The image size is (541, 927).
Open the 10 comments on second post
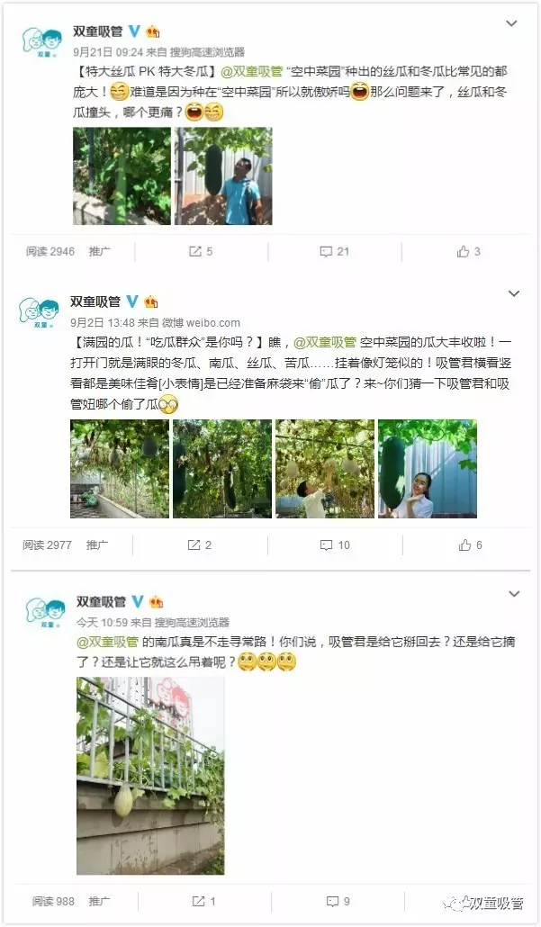point(335,545)
